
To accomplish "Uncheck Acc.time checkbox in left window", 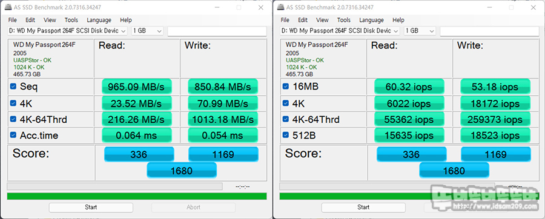I will pos(13,135).
